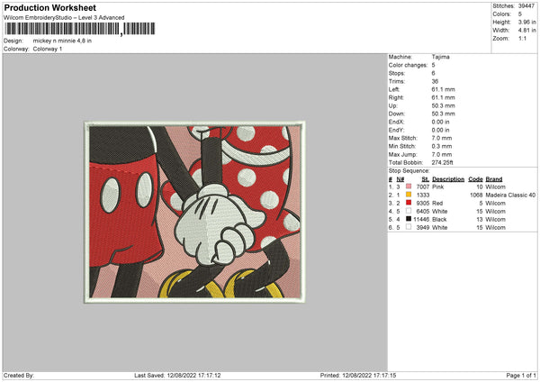Select the Height value 3.96 in

point(526,22)
